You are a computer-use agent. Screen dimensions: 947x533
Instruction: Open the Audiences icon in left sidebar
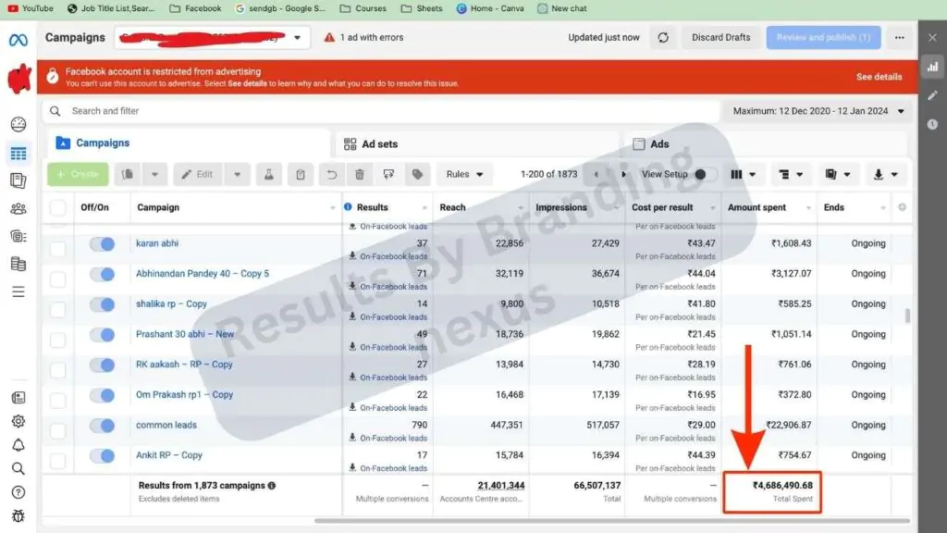pos(18,209)
